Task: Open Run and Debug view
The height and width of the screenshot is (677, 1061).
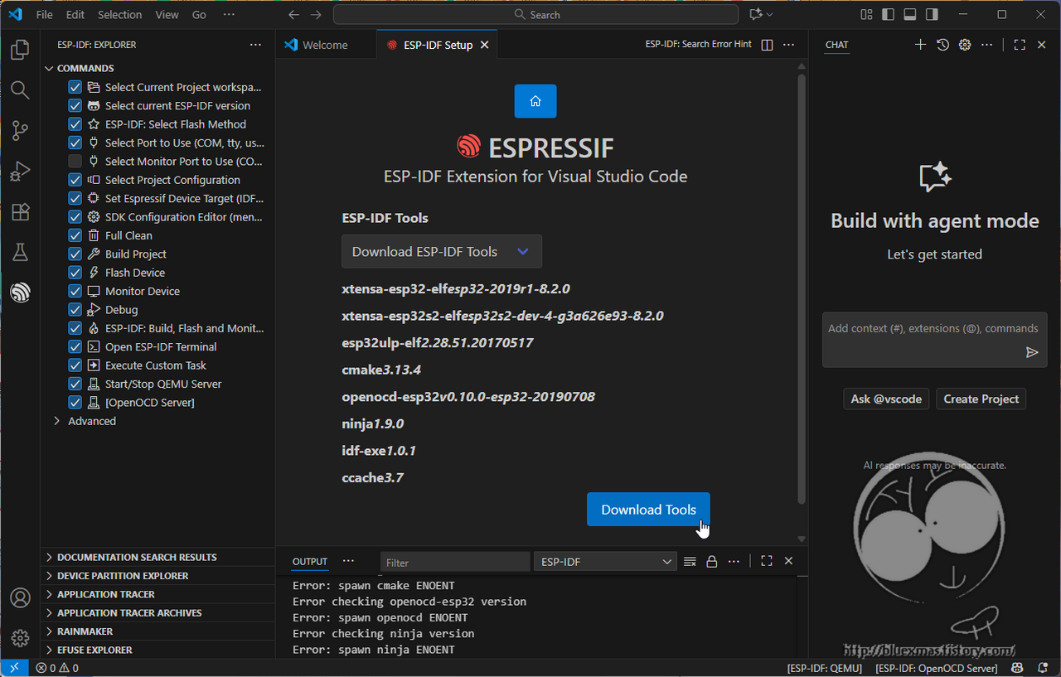Action: point(20,172)
